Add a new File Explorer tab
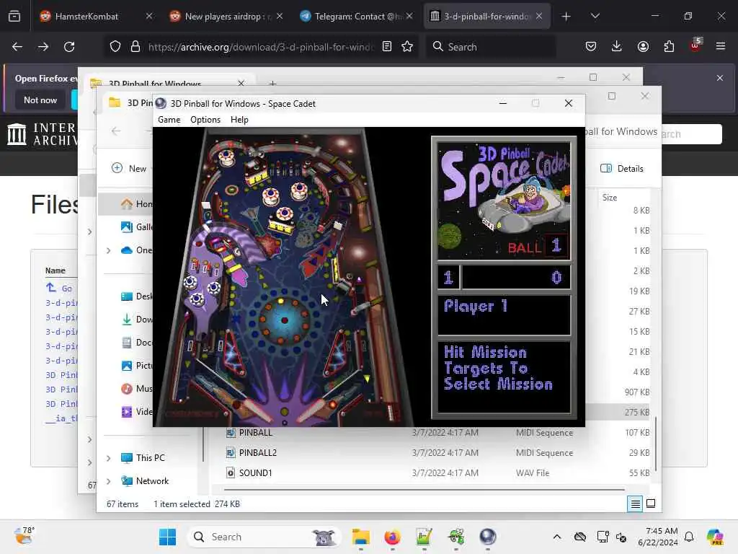 [272, 84]
